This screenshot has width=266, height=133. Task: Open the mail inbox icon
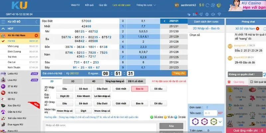(195, 14)
